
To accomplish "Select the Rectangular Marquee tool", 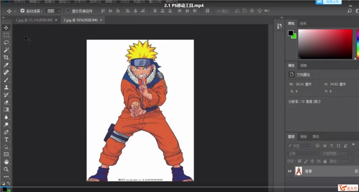I will point(6,35).
